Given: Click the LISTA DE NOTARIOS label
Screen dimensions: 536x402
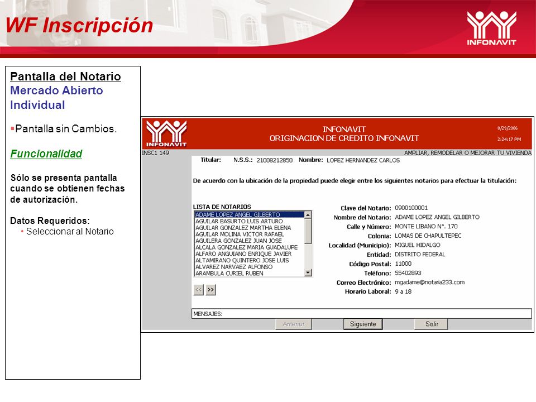Looking at the screenshot, I should [222, 207].
